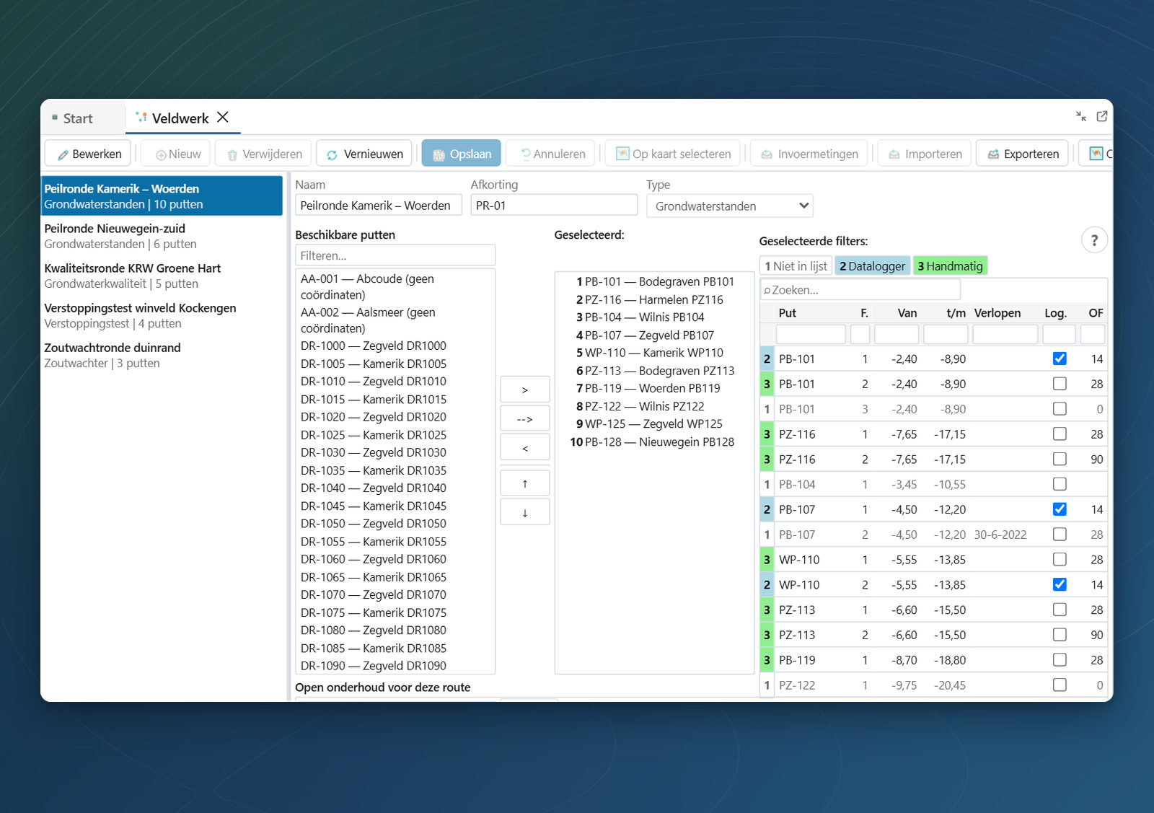This screenshot has height=813, width=1154.
Task: Select DR-1000 — Zegveld DR1000
Action: click(x=395, y=346)
